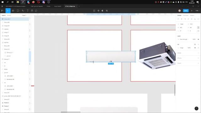Select the cassette air conditioner image

pyautogui.click(x=157, y=56)
